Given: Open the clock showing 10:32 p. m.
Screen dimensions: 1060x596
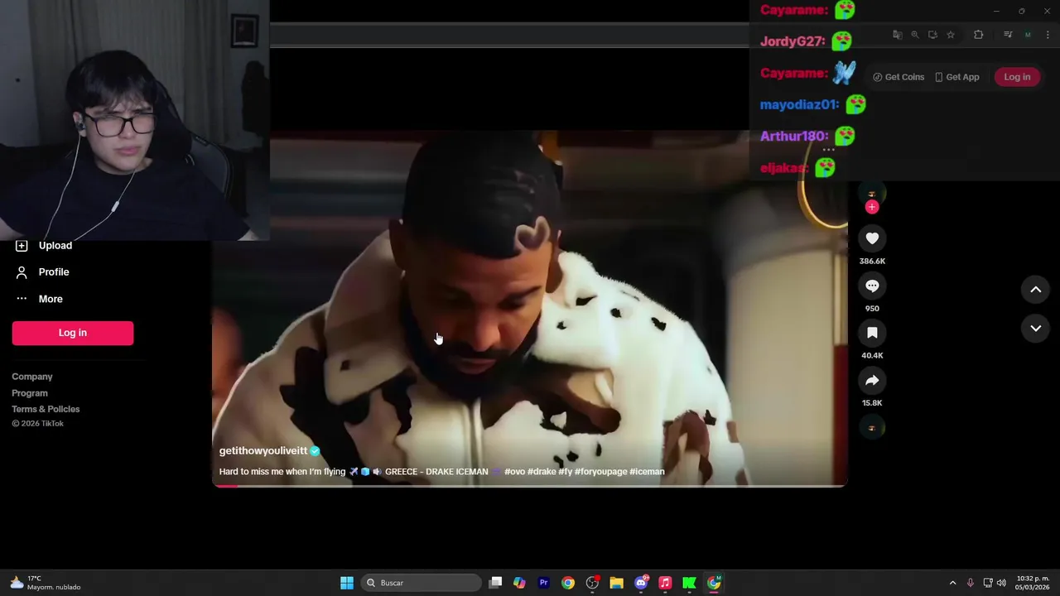Looking at the screenshot, I should [1033, 583].
